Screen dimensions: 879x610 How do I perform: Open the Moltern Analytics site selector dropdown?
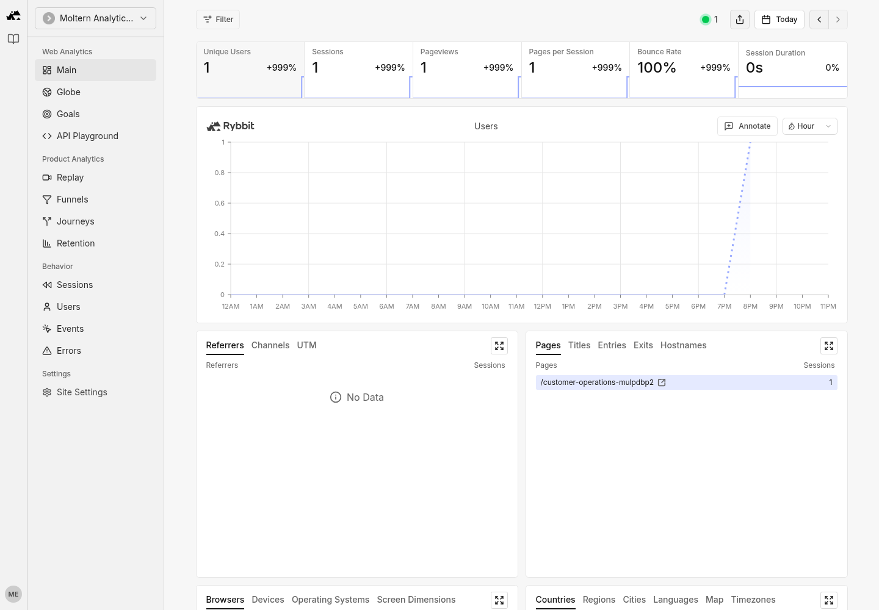pyautogui.click(x=95, y=18)
